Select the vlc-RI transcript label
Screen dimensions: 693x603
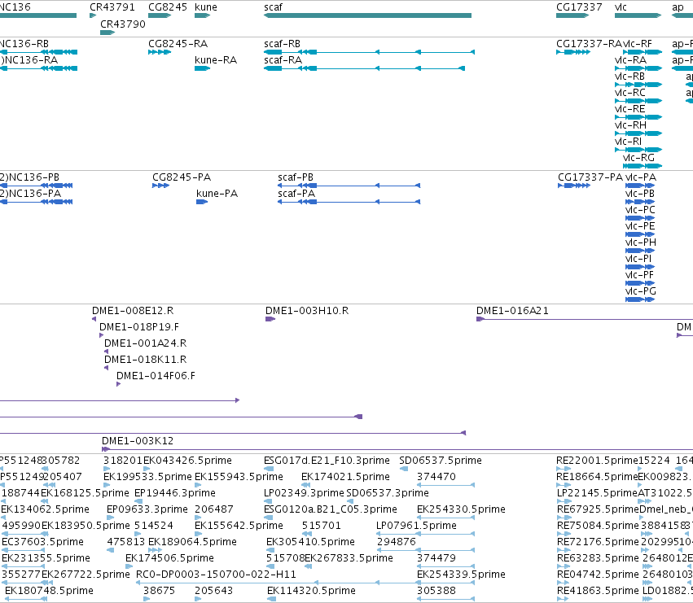click(628, 142)
